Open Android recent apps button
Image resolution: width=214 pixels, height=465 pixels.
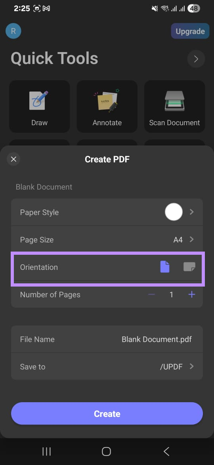(46, 451)
